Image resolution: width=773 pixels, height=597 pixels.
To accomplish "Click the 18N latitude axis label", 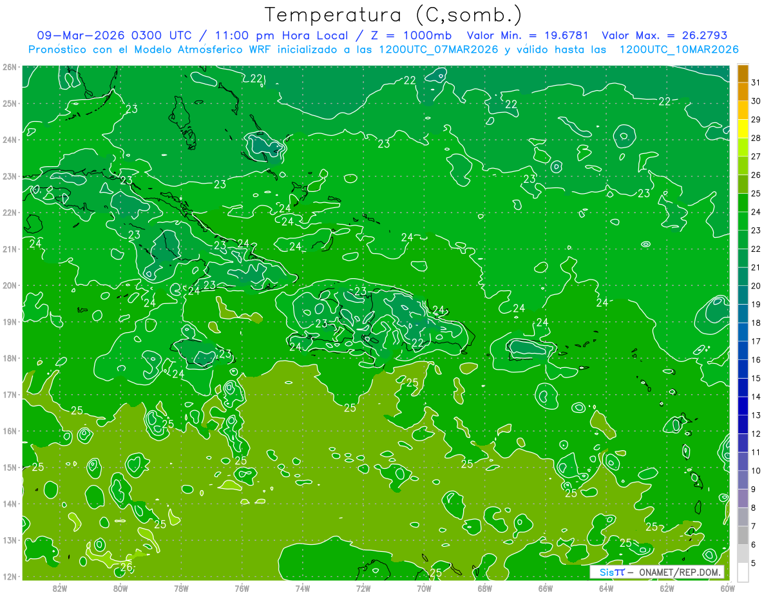I will (9, 358).
